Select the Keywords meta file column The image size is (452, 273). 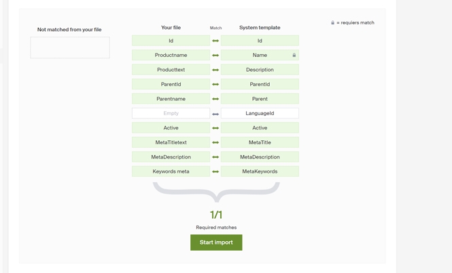[171, 172]
